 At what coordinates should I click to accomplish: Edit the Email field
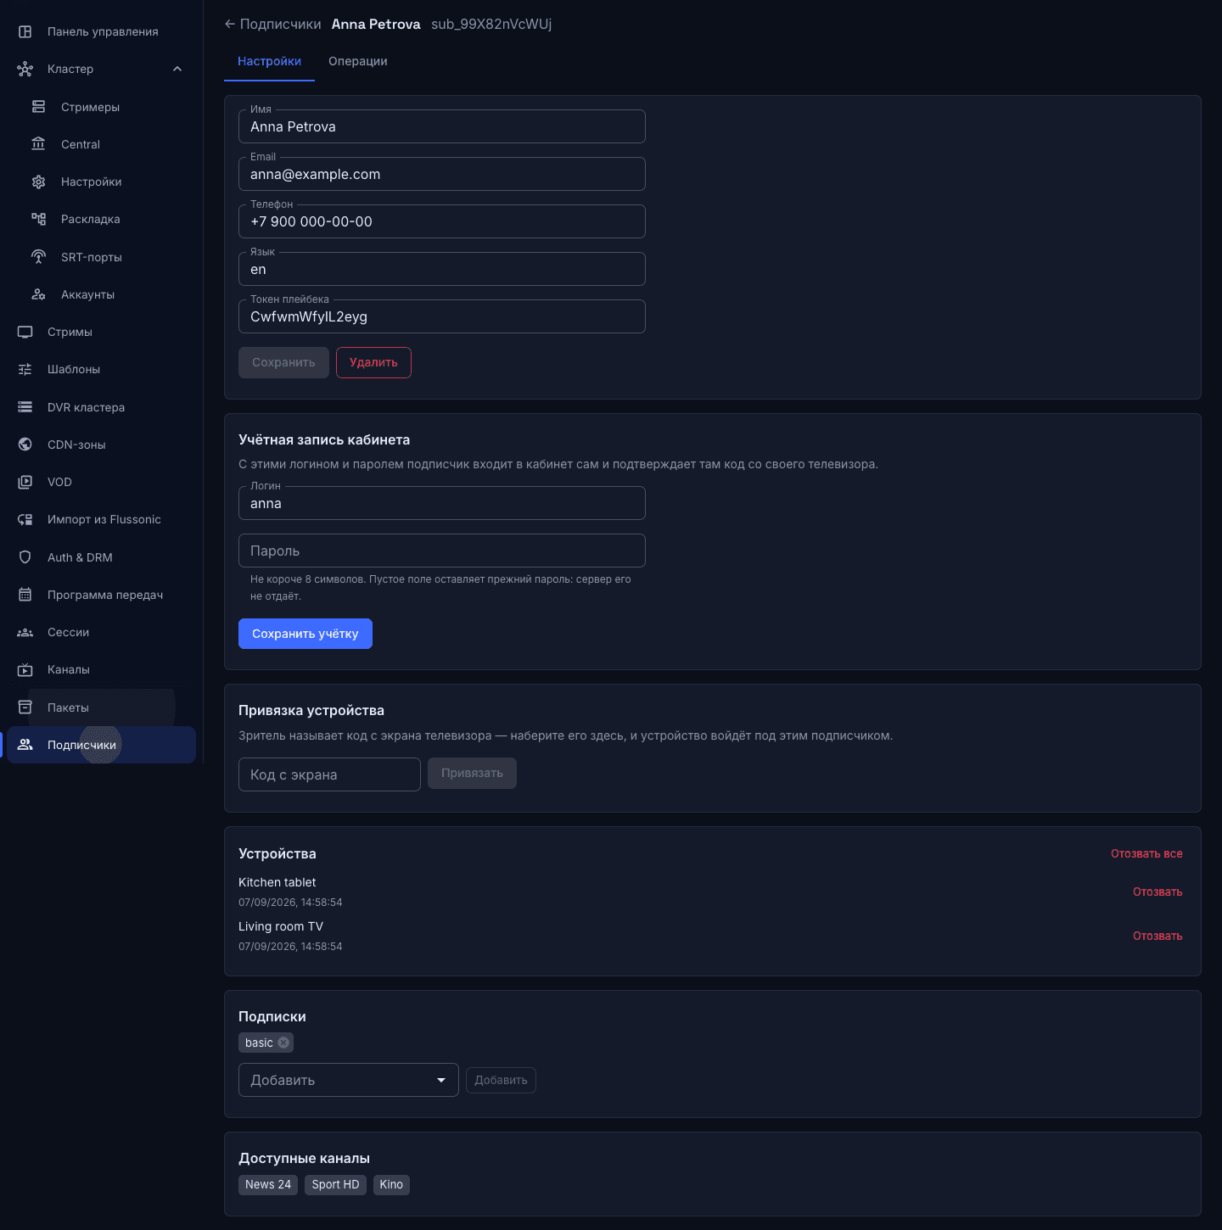pyautogui.click(x=442, y=174)
